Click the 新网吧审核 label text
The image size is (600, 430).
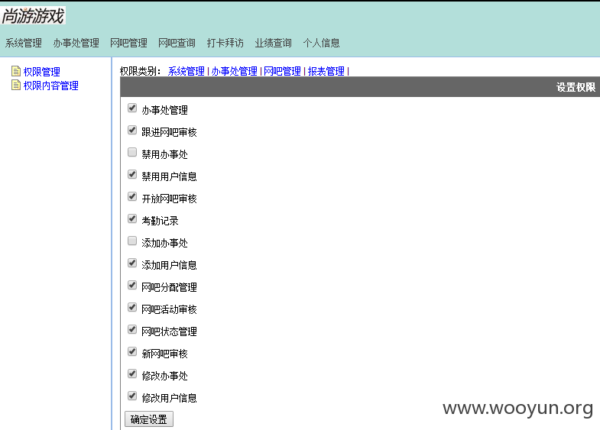click(x=164, y=354)
